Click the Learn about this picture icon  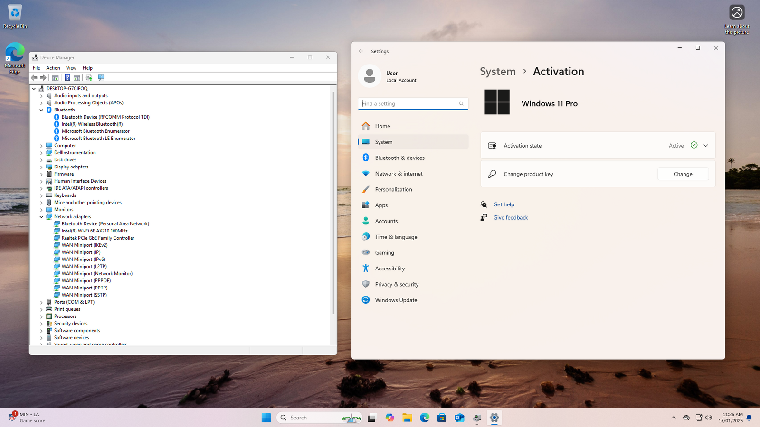tap(737, 20)
